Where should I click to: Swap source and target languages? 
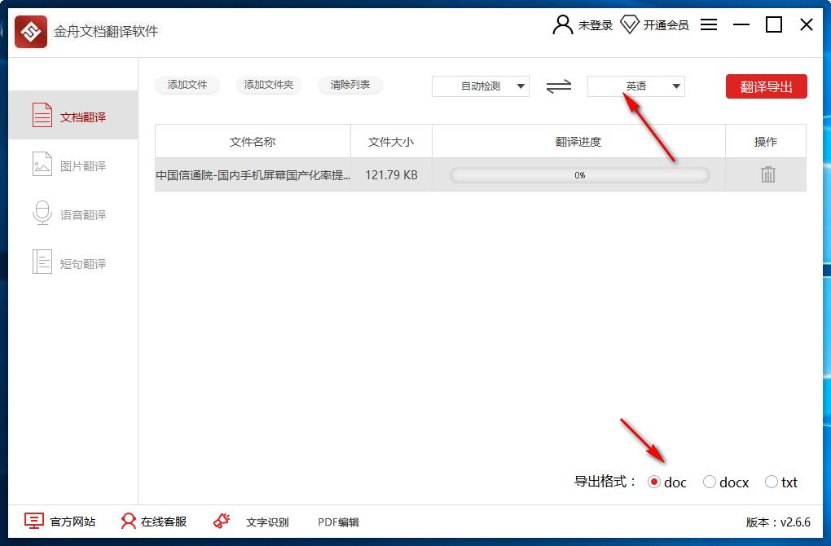(x=559, y=86)
